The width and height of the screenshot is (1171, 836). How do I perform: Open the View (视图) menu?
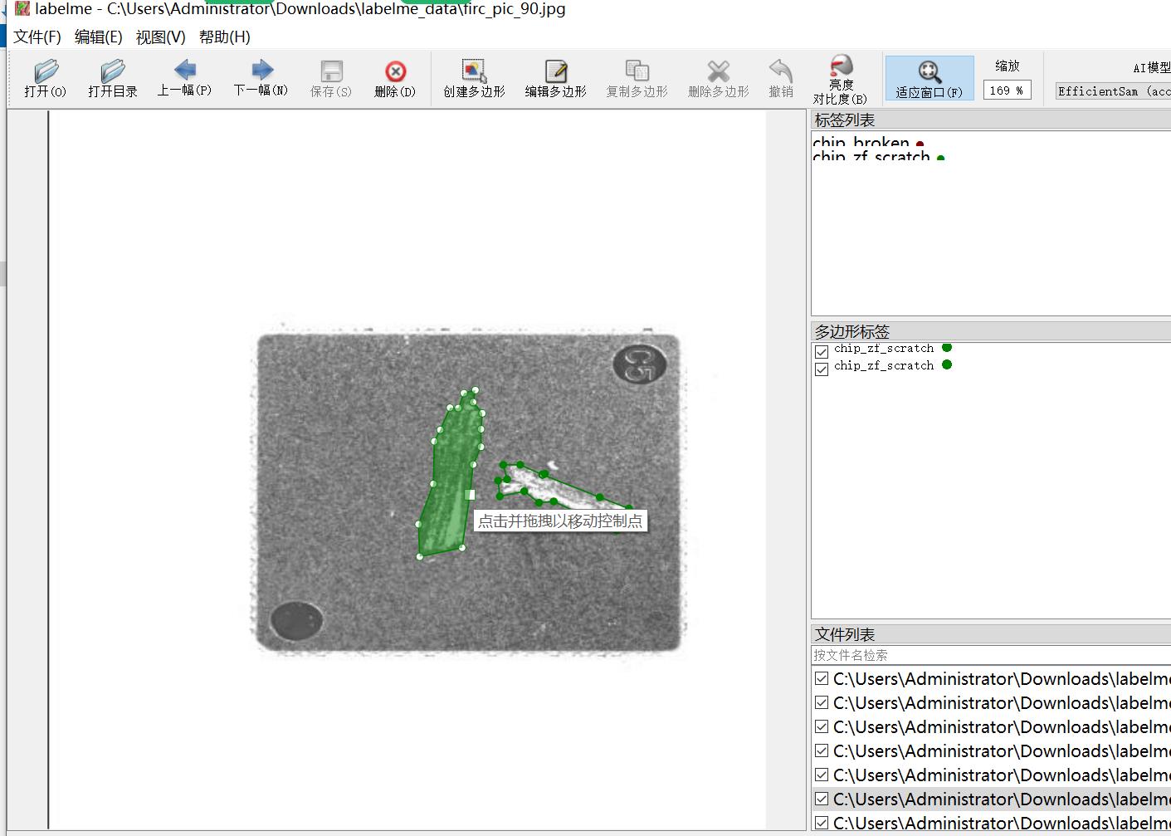160,37
